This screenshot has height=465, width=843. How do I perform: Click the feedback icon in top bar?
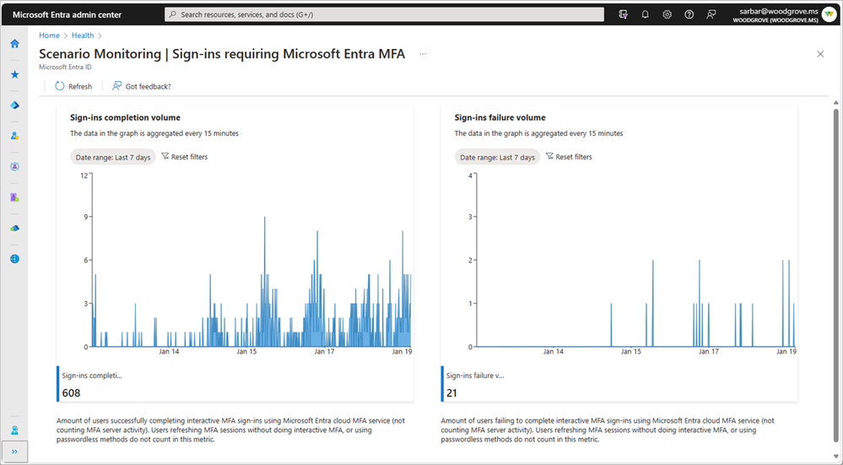coord(711,14)
